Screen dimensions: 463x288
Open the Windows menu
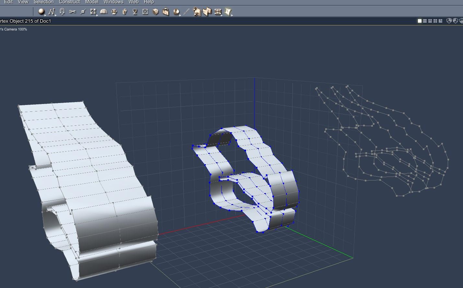[113, 2]
